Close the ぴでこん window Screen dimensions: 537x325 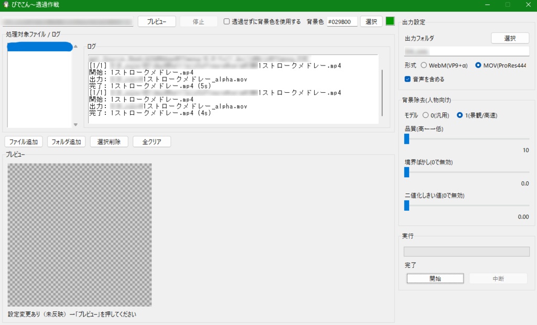(528, 5)
